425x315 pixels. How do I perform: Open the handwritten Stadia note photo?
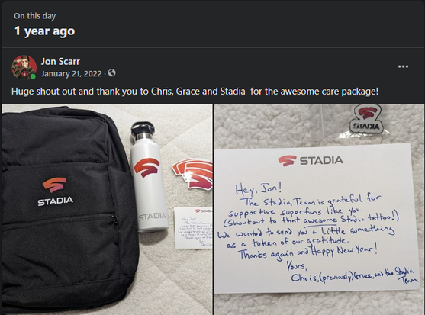point(319,210)
